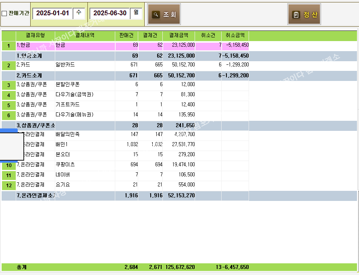
Task: Click the 배민1 payment detail cell
Action: tap(85, 144)
